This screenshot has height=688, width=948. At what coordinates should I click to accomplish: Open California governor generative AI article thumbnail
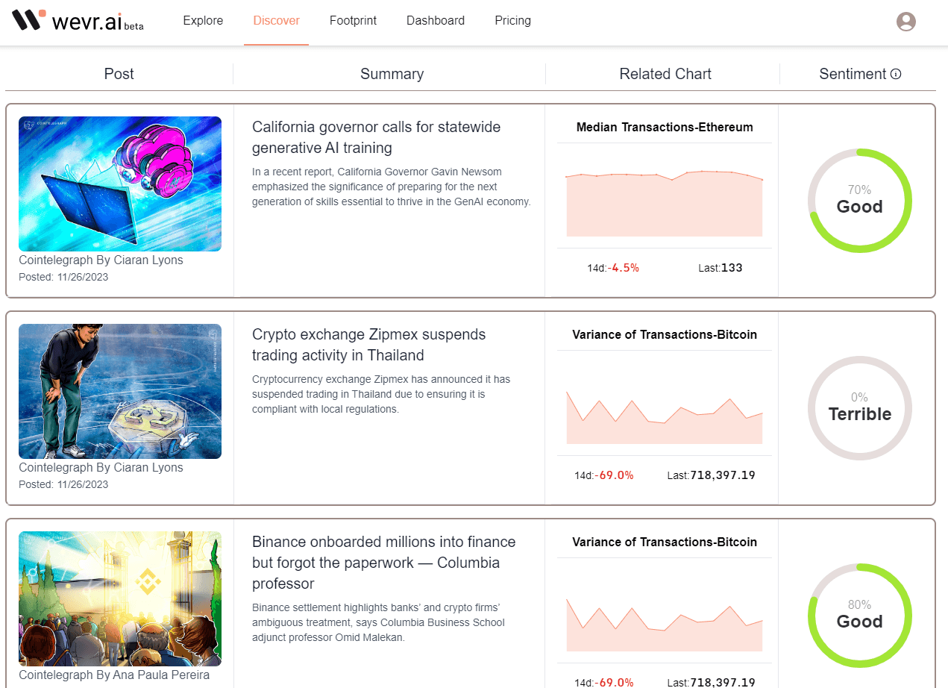[120, 184]
